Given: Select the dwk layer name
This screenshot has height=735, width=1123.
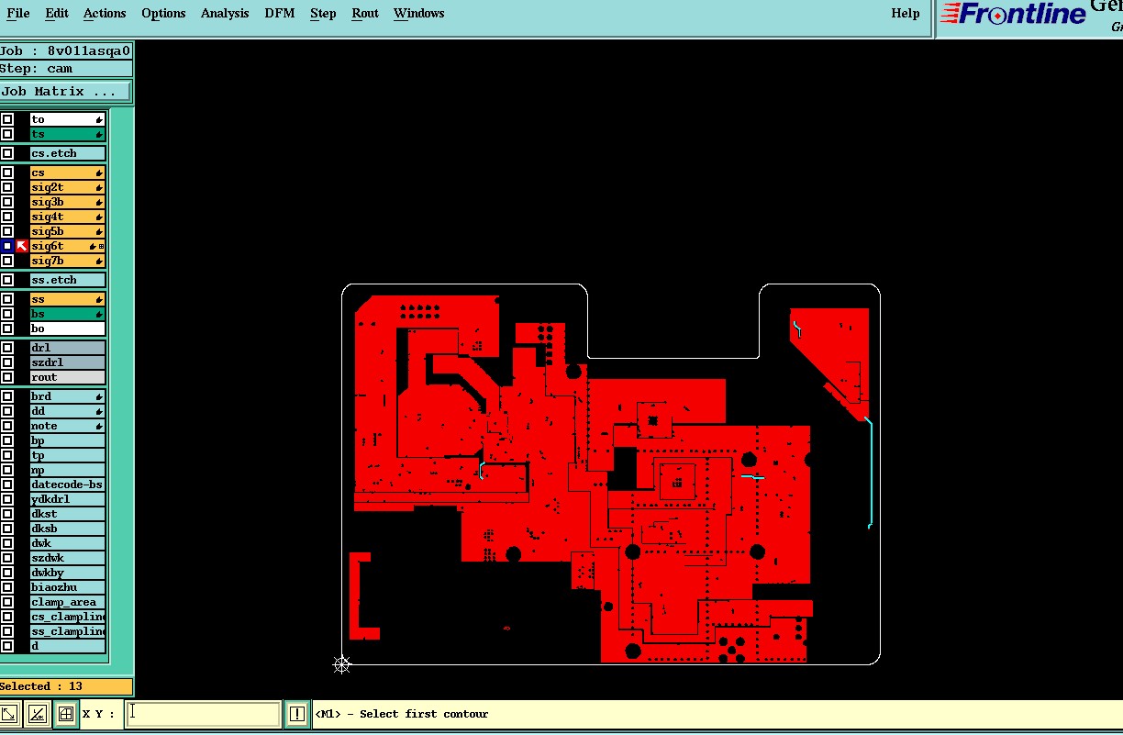Looking at the screenshot, I should click(x=67, y=543).
